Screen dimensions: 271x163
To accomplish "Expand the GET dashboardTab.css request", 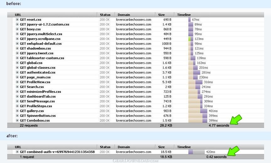I will click(x=17, y=96).
